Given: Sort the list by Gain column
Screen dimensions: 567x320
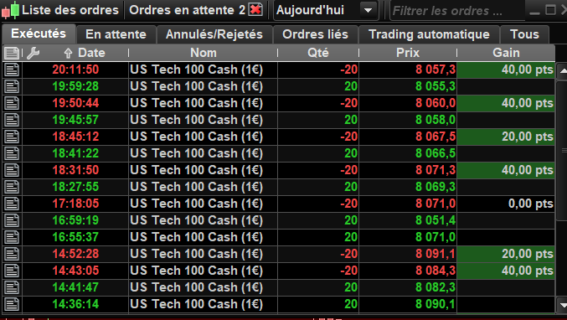Looking at the screenshot, I should [506, 53].
